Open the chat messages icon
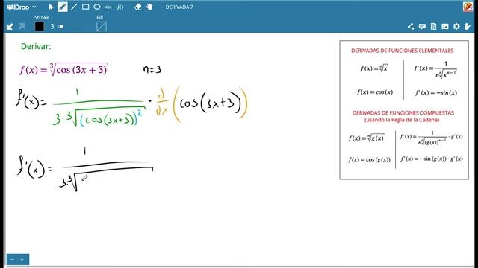The width and height of the screenshot is (478, 268). pos(422,27)
